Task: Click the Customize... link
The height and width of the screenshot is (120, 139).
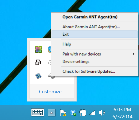Action: pos(52,92)
